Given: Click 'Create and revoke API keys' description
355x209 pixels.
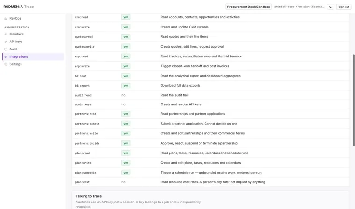Looking at the screenshot, I should click(x=181, y=104).
